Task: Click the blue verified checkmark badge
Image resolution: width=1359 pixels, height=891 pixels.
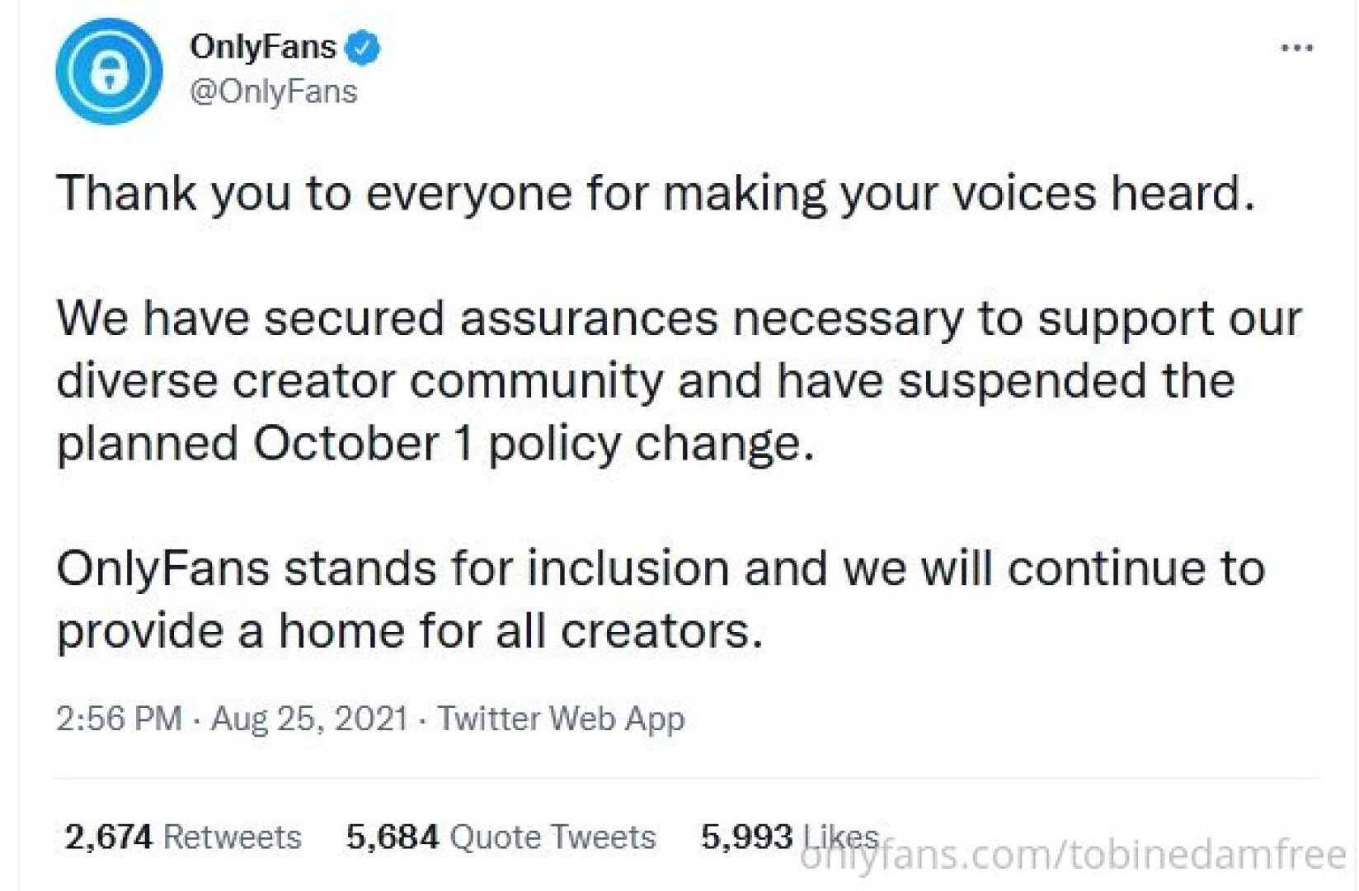Action: (362, 47)
